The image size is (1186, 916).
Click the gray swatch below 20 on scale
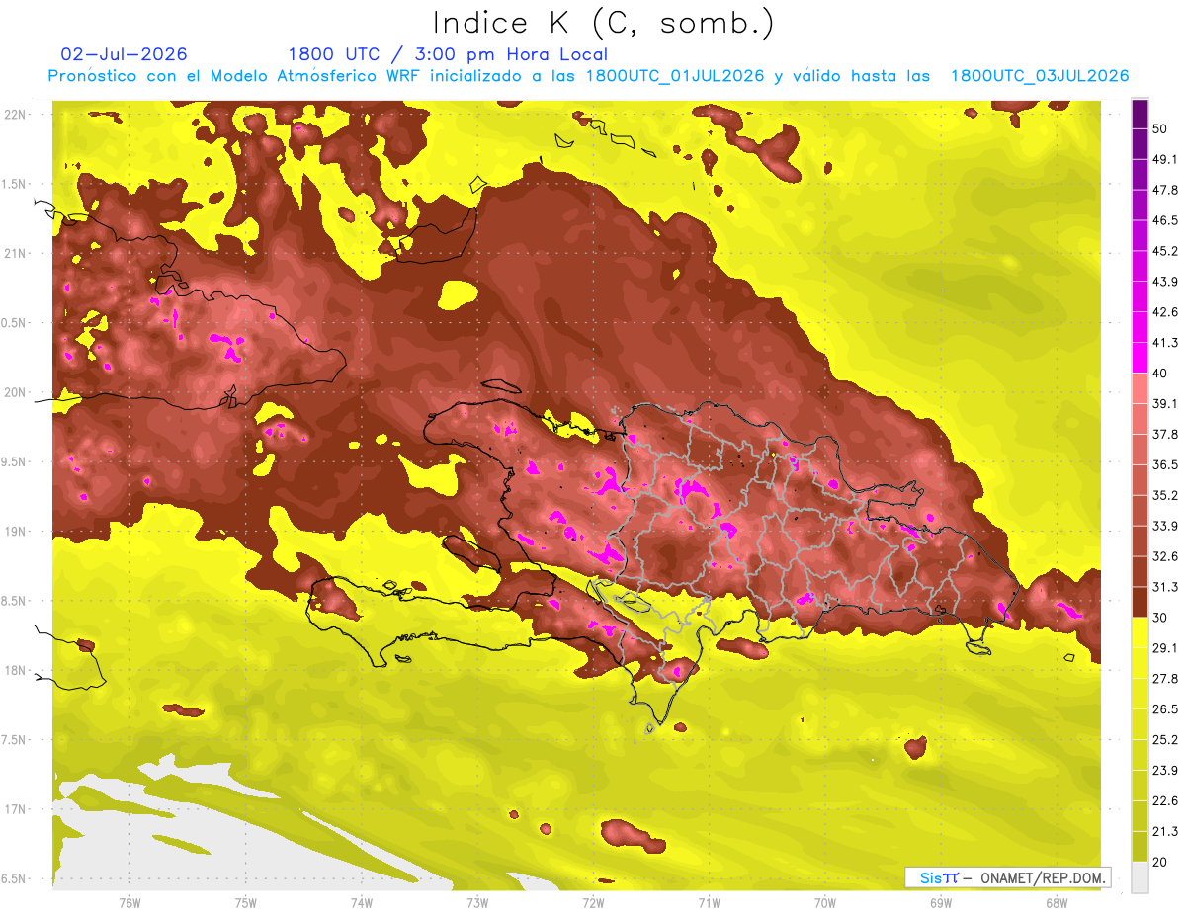[x=1140, y=877]
